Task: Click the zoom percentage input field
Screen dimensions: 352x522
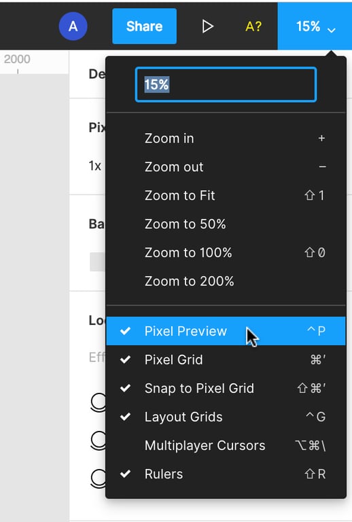Action: pyautogui.click(x=226, y=84)
